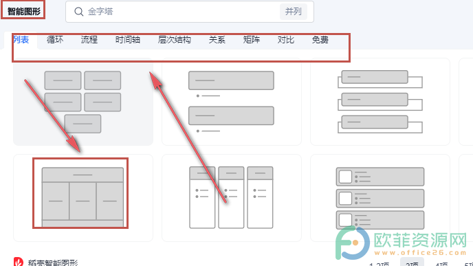
Task: Pick the picture-box bulleted rows graphic
Action: 380,198
